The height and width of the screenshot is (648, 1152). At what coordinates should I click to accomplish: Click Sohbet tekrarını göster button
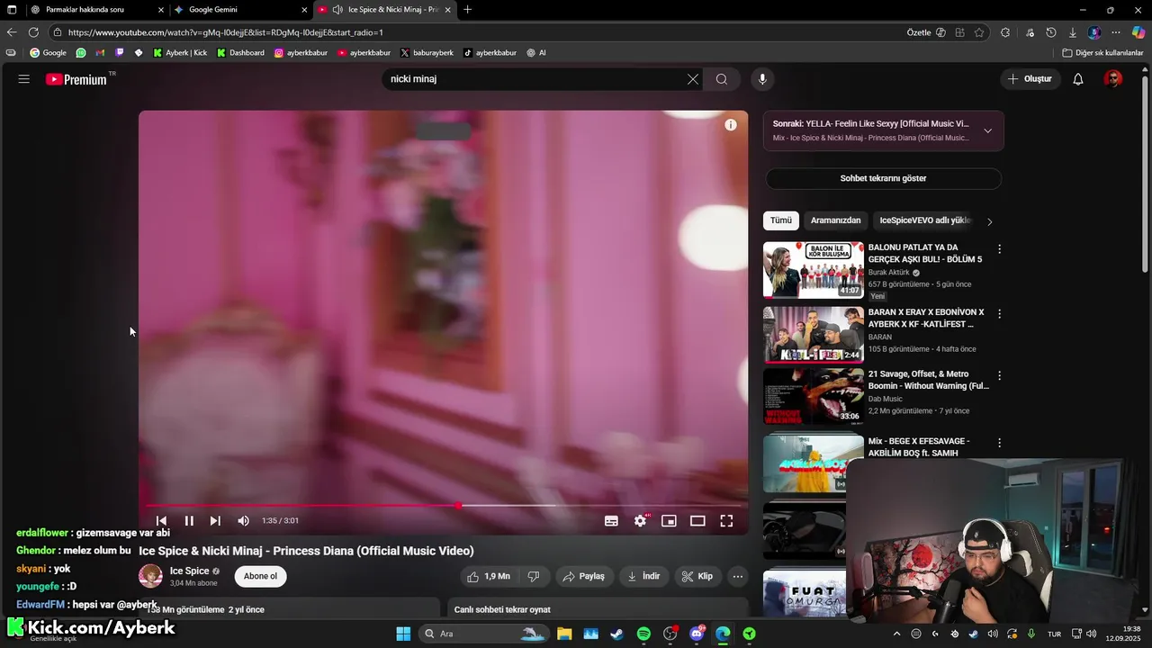pos(883,178)
